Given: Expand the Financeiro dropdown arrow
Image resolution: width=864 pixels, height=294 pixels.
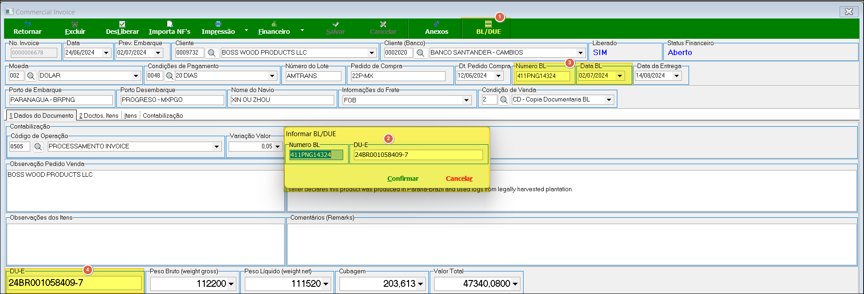Looking at the screenshot, I should [302, 31].
